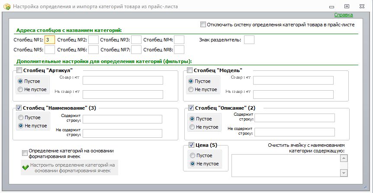Click scrollbar down arrow in text area
The height and width of the screenshot is (193, 373).
pyautogui.click(x=344, y=173)
